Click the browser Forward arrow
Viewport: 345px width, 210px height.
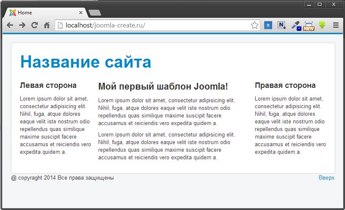coord(22,25)
